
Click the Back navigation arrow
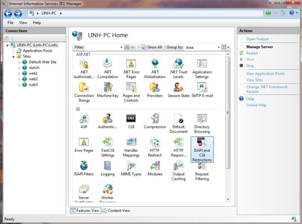point(8,14)
